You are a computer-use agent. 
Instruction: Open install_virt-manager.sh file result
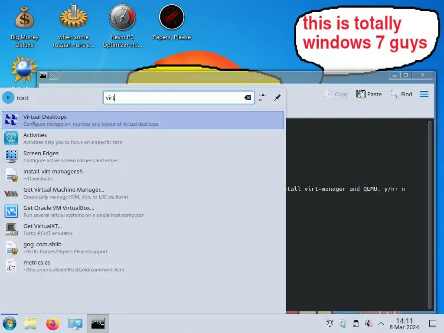pyautogui.click(x=143, y=175)
